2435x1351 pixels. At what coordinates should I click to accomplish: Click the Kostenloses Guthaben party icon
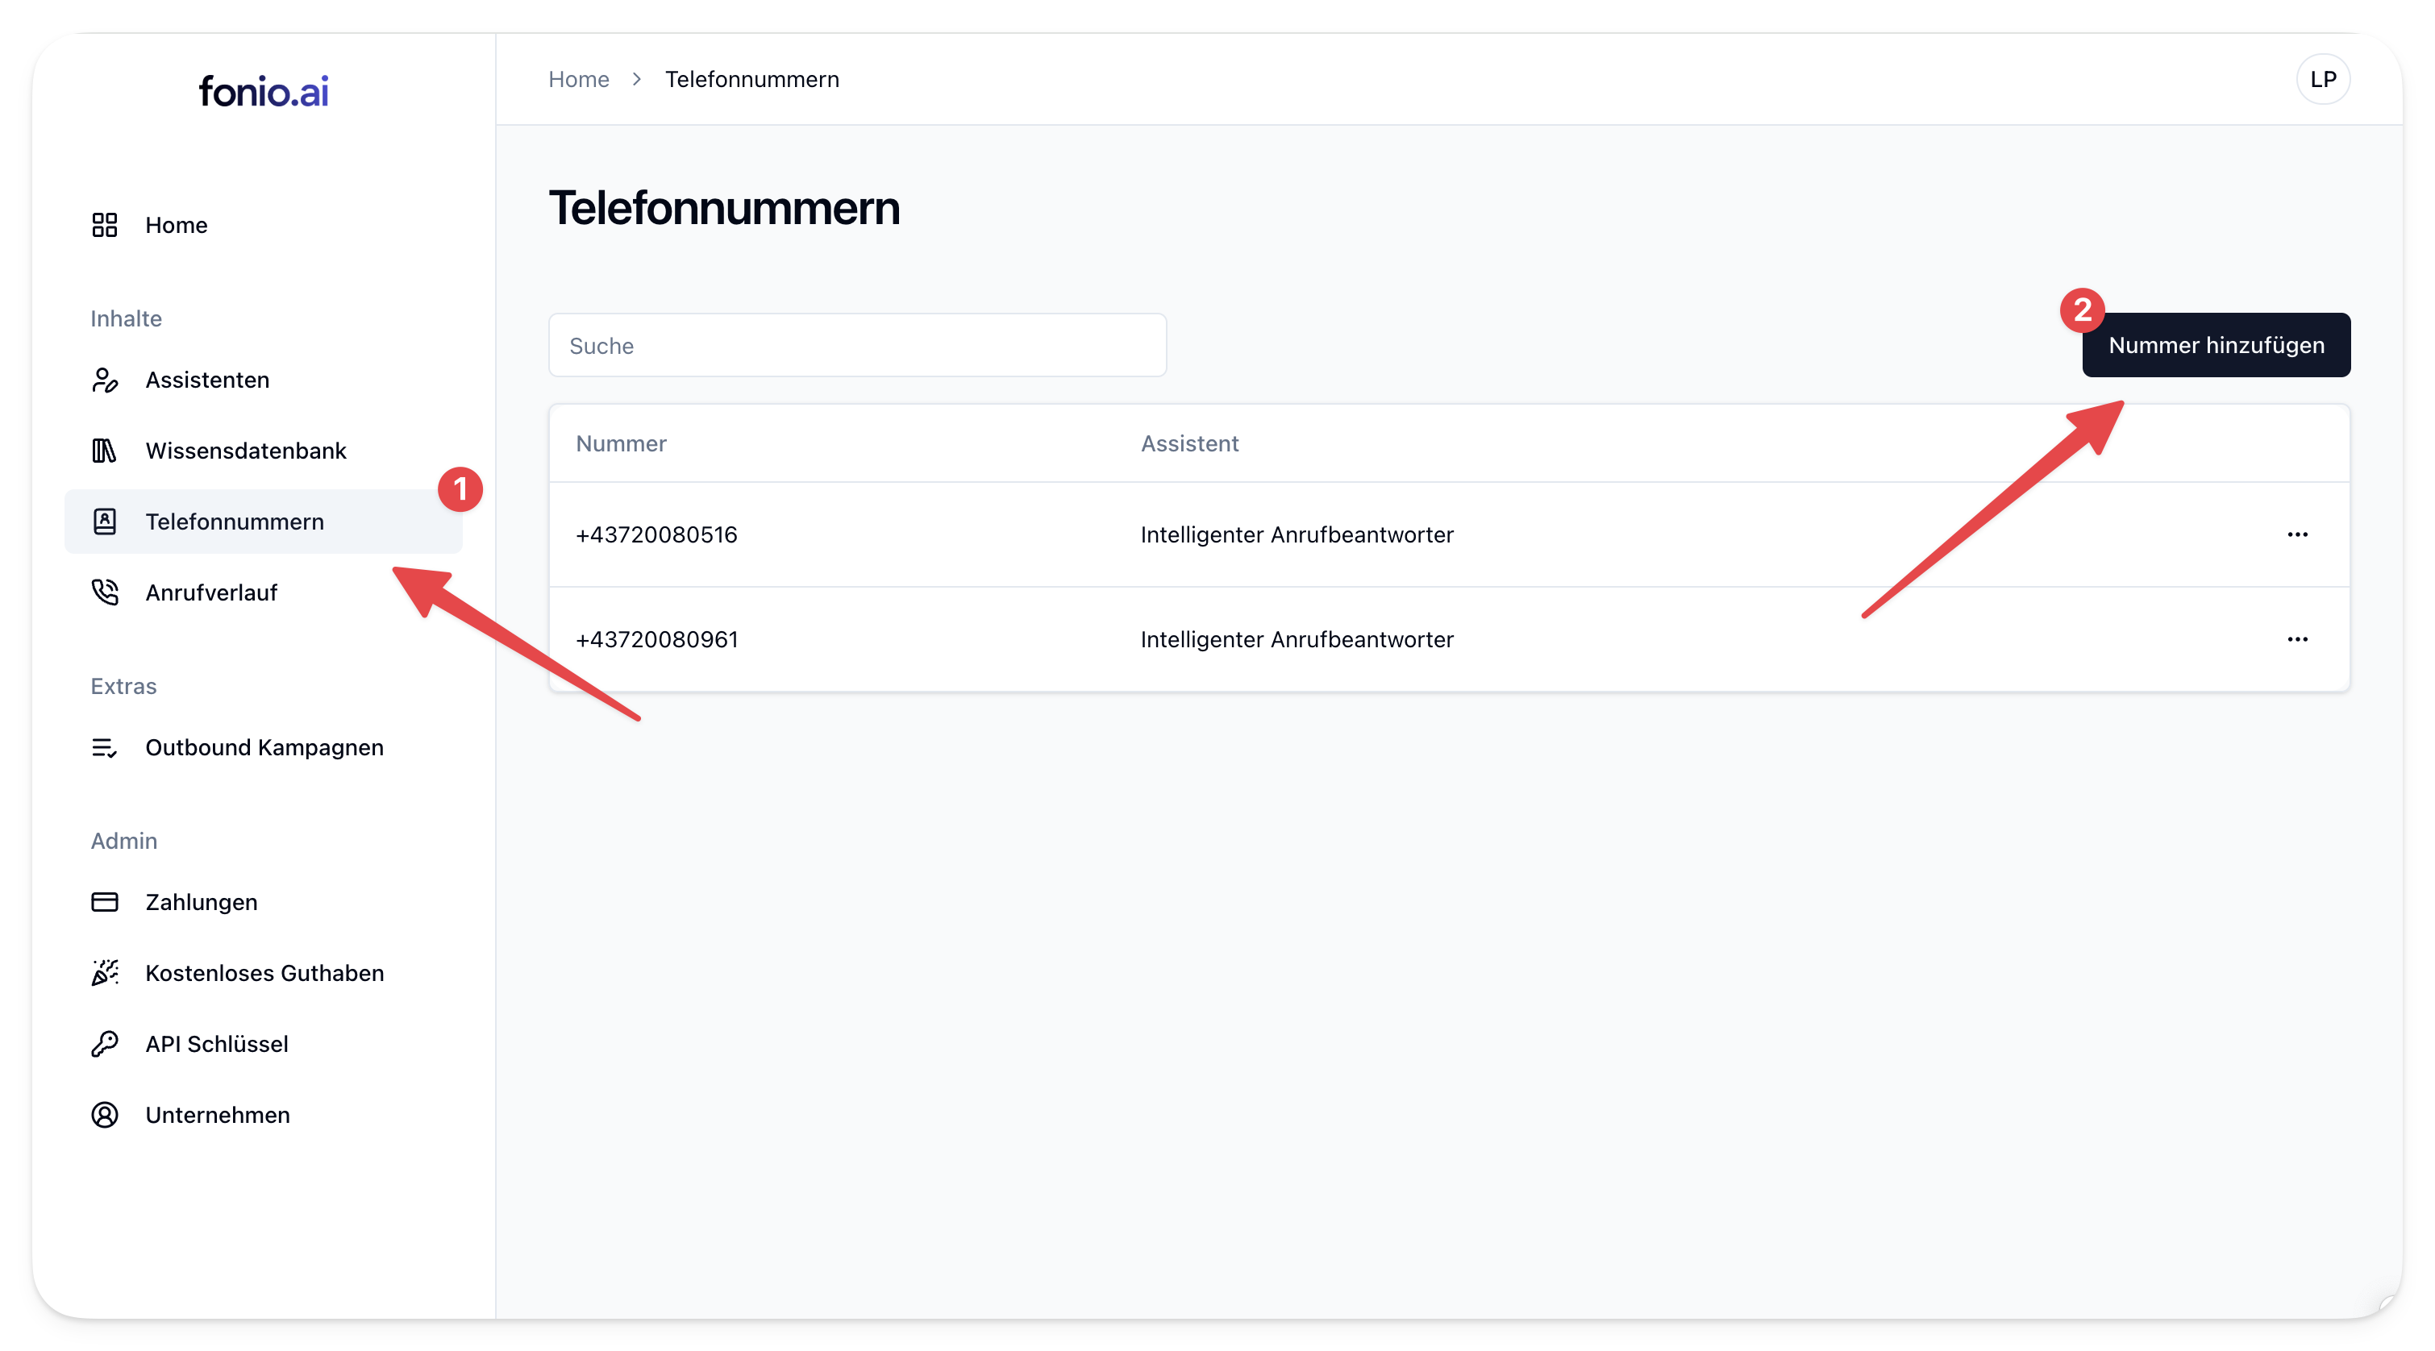[104, 973]
